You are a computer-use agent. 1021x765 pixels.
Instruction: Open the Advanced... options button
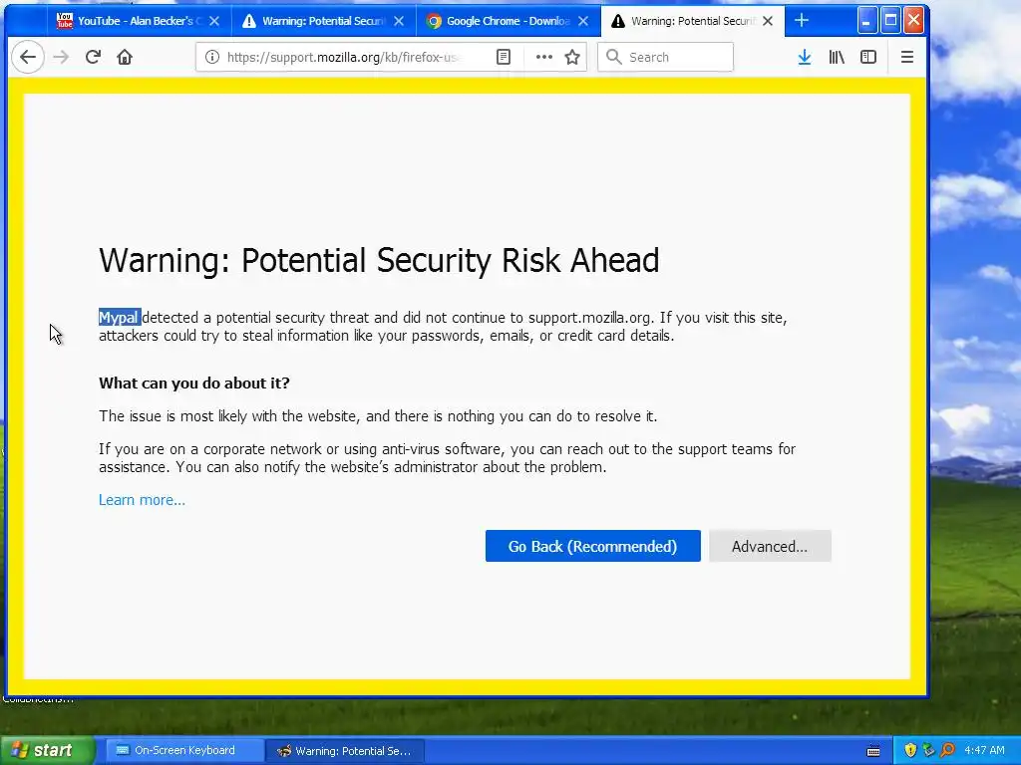click(x=770, y=546)
